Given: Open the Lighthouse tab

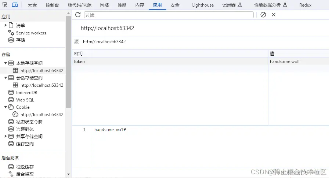Looking at the screenshot, I should click(203, 5).
